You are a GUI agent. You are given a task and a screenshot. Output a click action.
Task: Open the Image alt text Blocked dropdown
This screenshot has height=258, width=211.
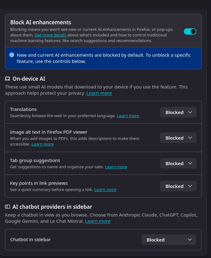(178, 138)
